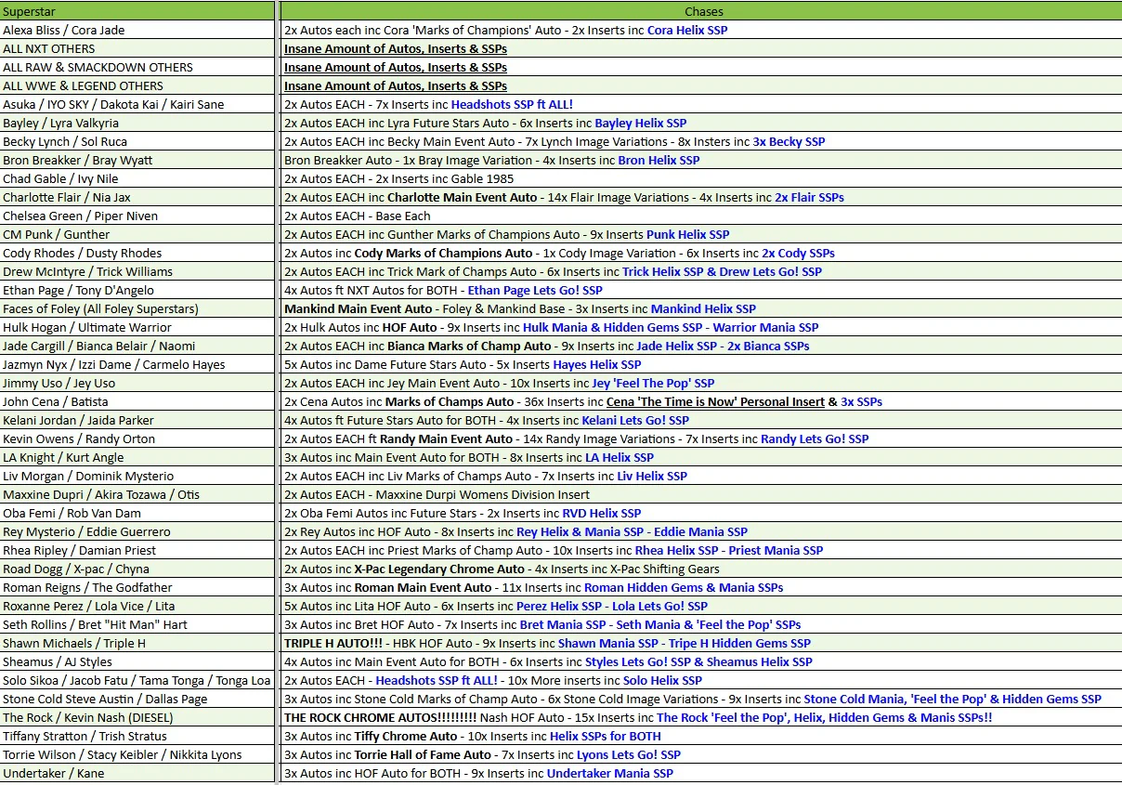
Task: Select the Lyons Lets Go! SSP chase text
Action: pos(629,754)
